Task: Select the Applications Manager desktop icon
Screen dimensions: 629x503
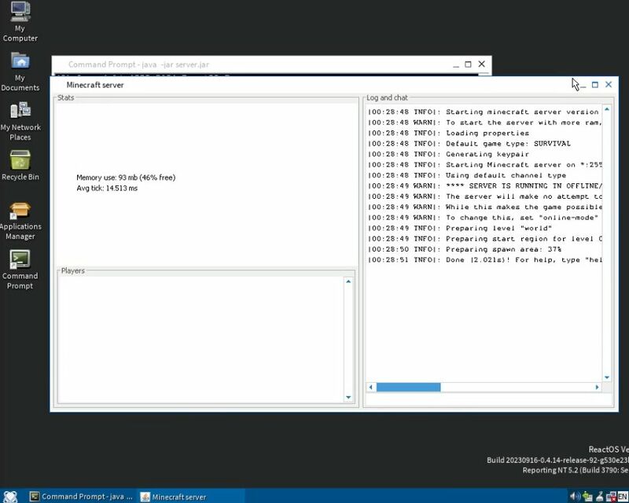Action: (x=20, y=221)
